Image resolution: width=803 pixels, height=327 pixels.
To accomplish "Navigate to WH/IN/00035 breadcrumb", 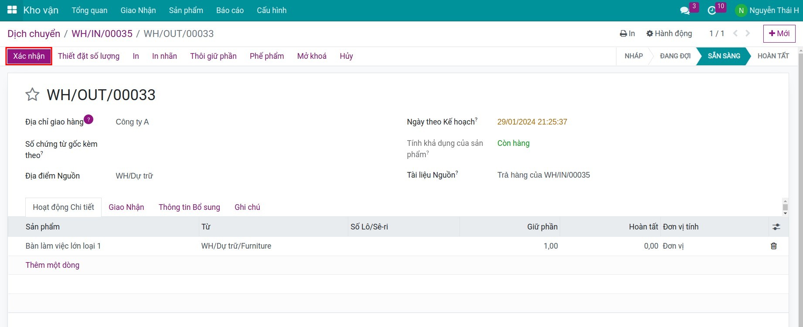I will [102, 34].
